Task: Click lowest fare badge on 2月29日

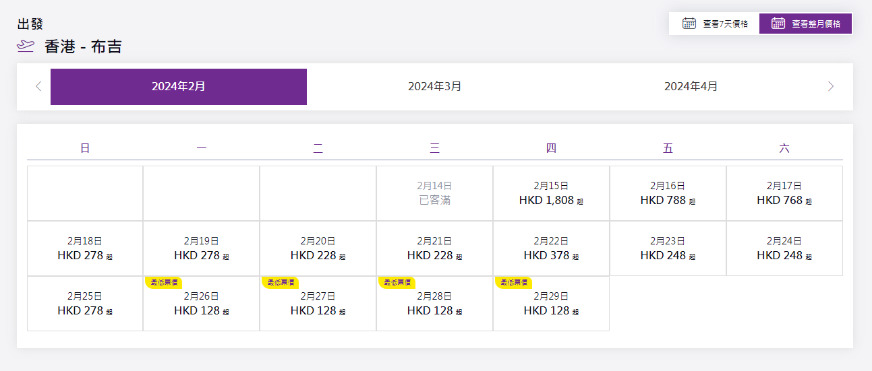Action: point(513,283)
